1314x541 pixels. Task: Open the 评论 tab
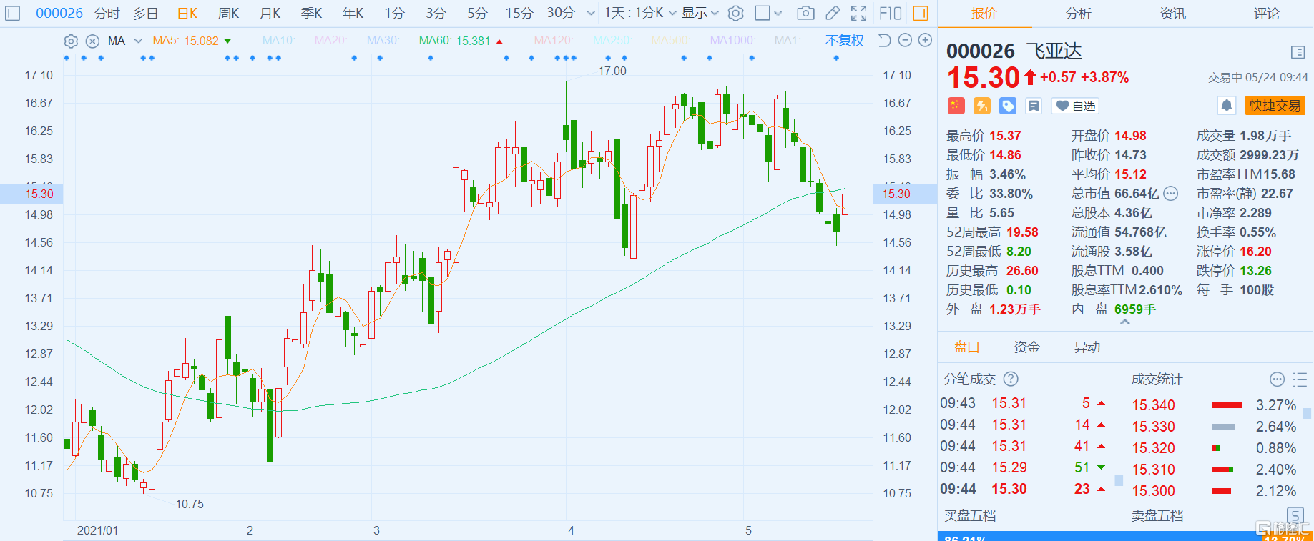1266,14
